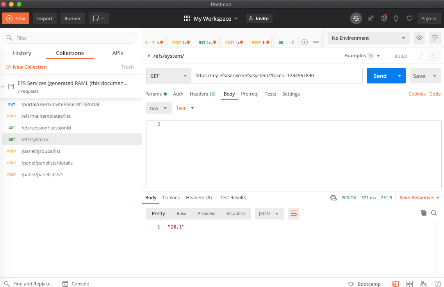The image size is (444, 287).
Task: Click the heart icon in the header
Action: click(x=410, y=18)
